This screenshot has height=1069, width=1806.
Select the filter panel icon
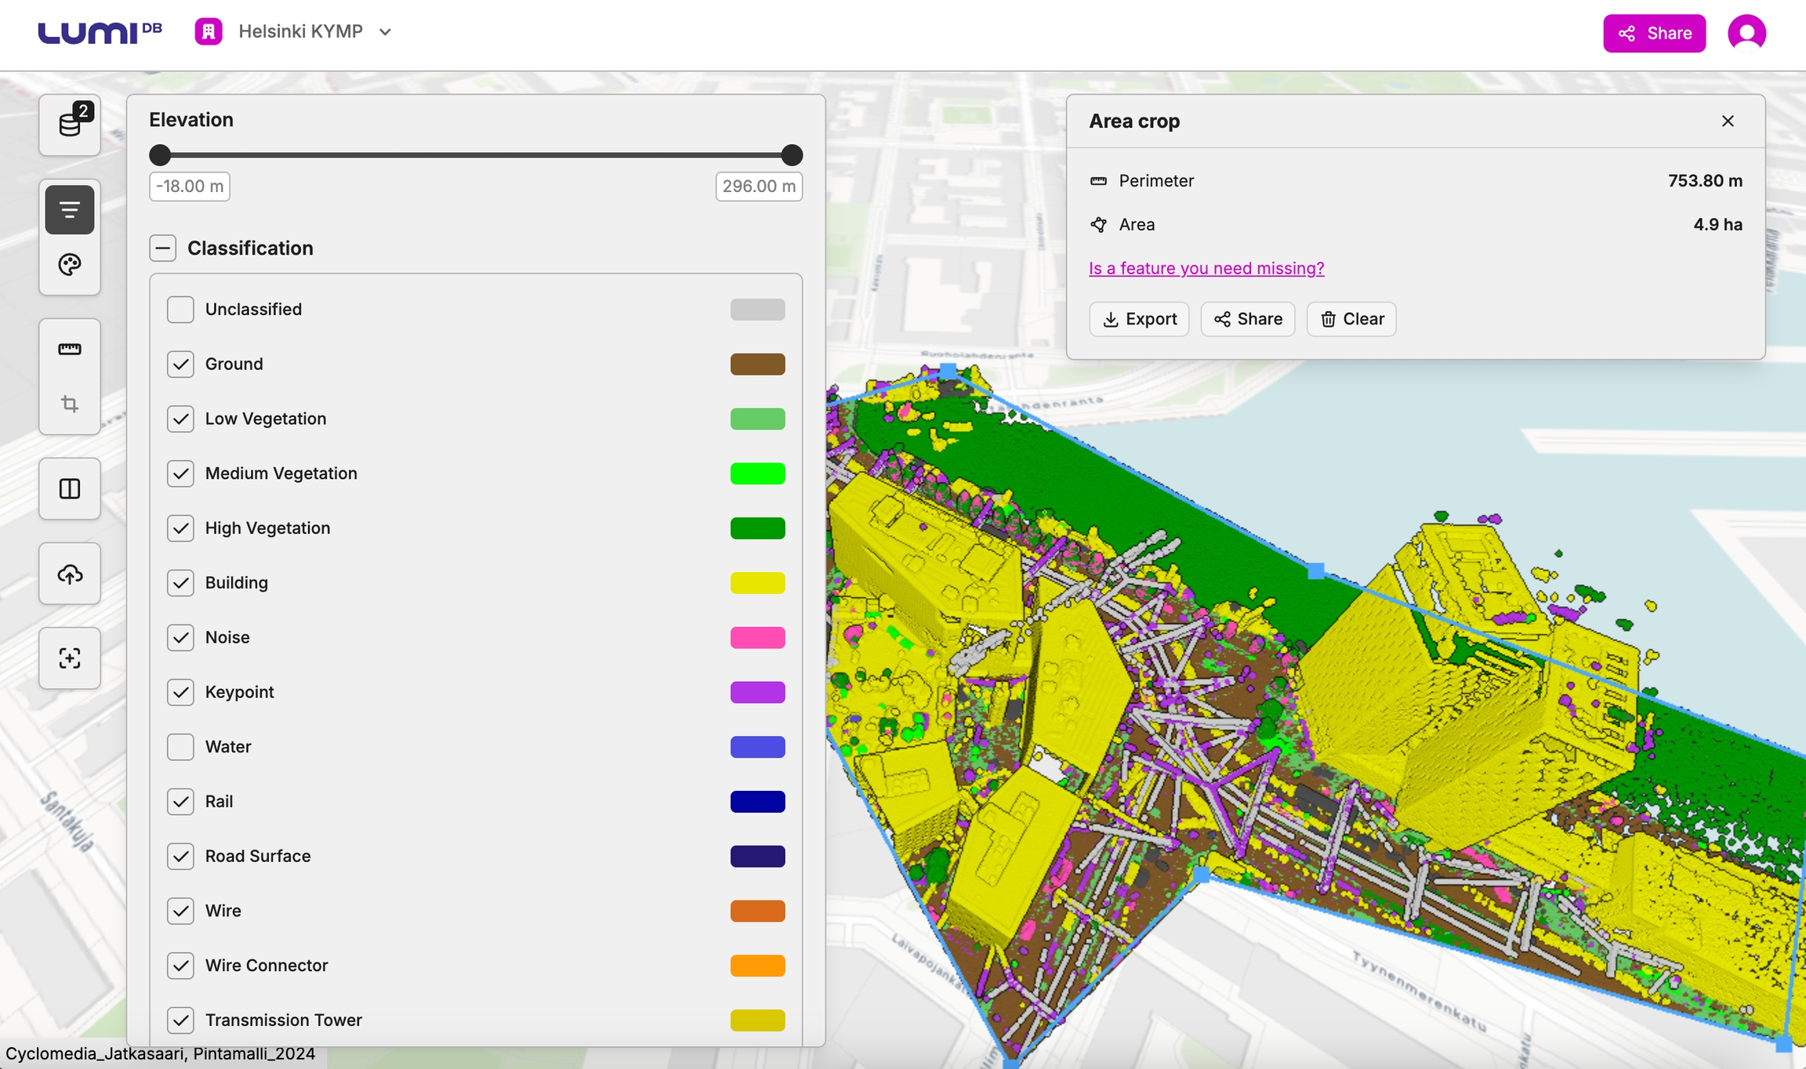pyautogui.click(x=70, y=210)
